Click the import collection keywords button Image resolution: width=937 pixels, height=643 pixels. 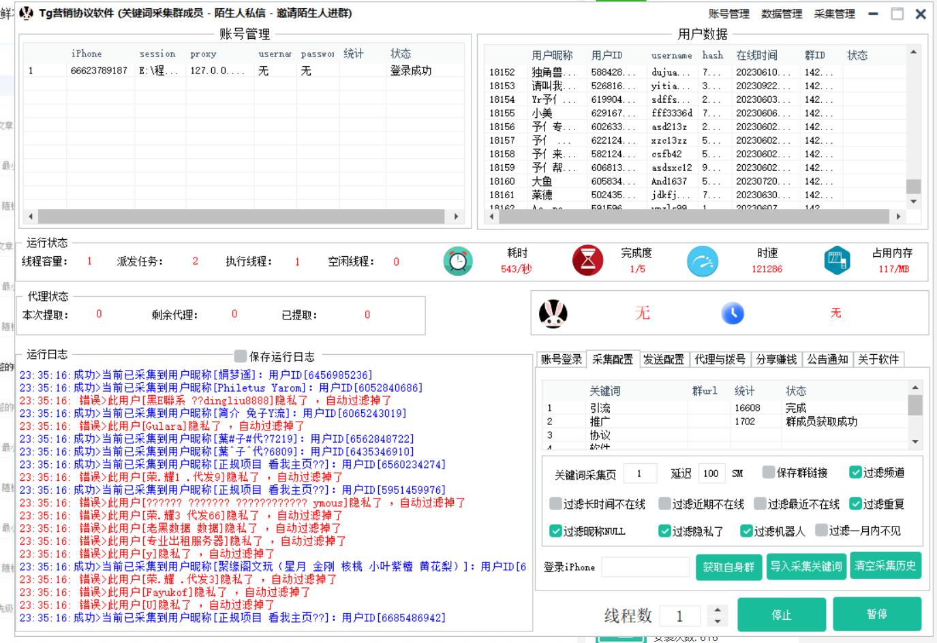(805, 566)
